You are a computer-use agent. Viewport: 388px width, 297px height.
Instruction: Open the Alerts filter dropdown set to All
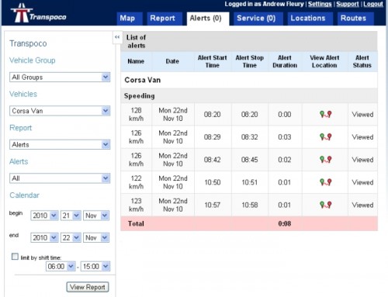click(x=60, y=178)
